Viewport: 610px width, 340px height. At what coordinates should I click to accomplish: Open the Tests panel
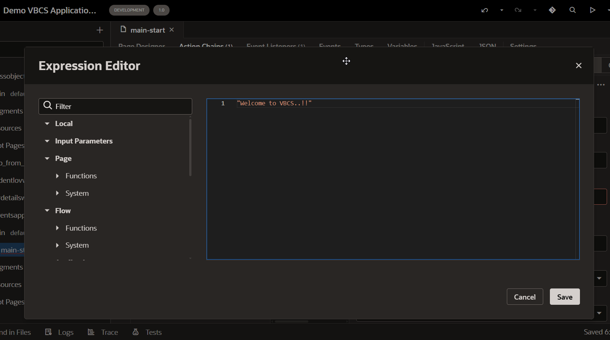pyautogui.click(x=147, y=332)
